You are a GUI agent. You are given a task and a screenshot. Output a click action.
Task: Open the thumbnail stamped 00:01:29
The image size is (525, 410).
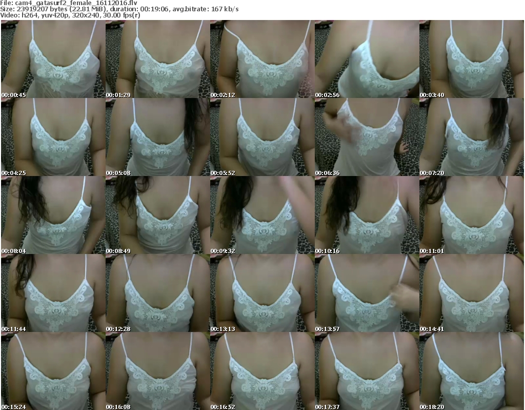click(x=158, y=59)
